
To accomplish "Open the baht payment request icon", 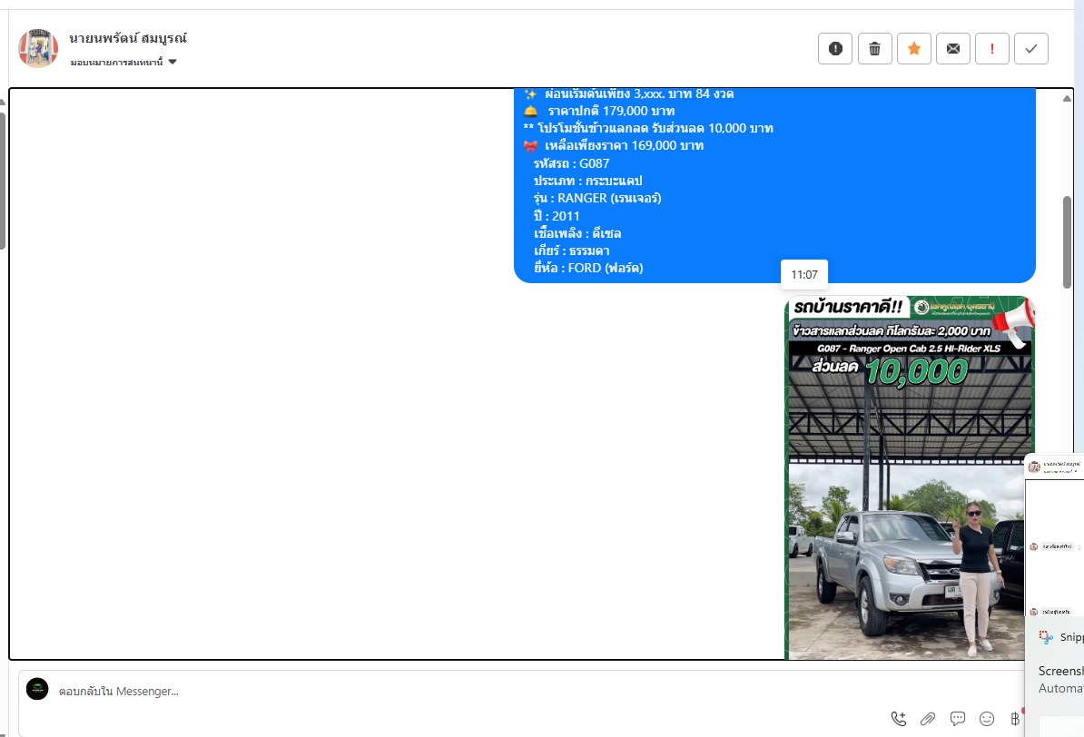I will tap(1015, 719).
